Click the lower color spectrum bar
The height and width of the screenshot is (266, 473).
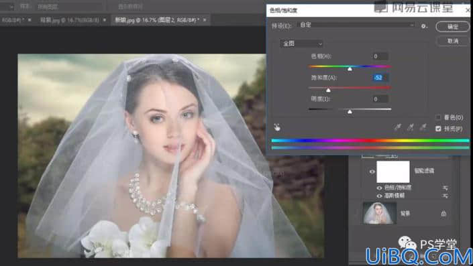pos(370,147)
